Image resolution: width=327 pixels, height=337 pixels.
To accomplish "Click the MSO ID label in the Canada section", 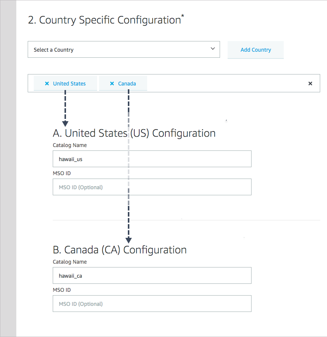I will point(62,290).
